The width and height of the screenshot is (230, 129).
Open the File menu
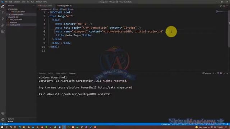(6, 2)
